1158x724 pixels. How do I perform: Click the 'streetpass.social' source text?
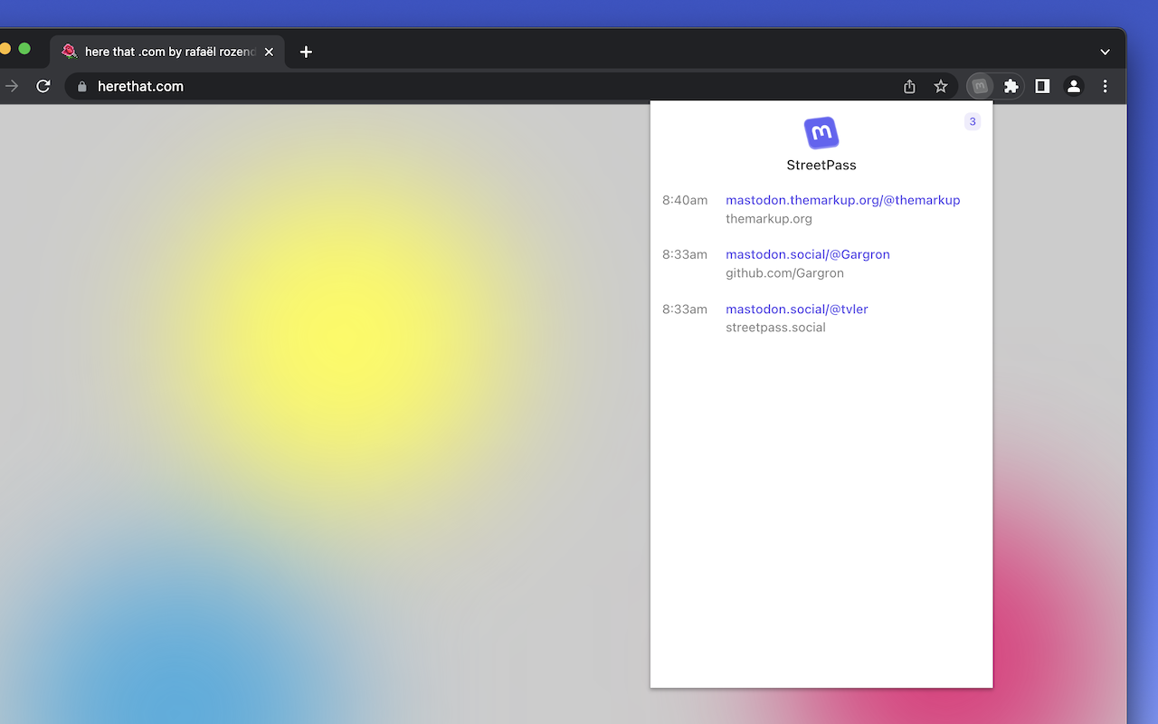pyautogui.click(x=775, y=327)
